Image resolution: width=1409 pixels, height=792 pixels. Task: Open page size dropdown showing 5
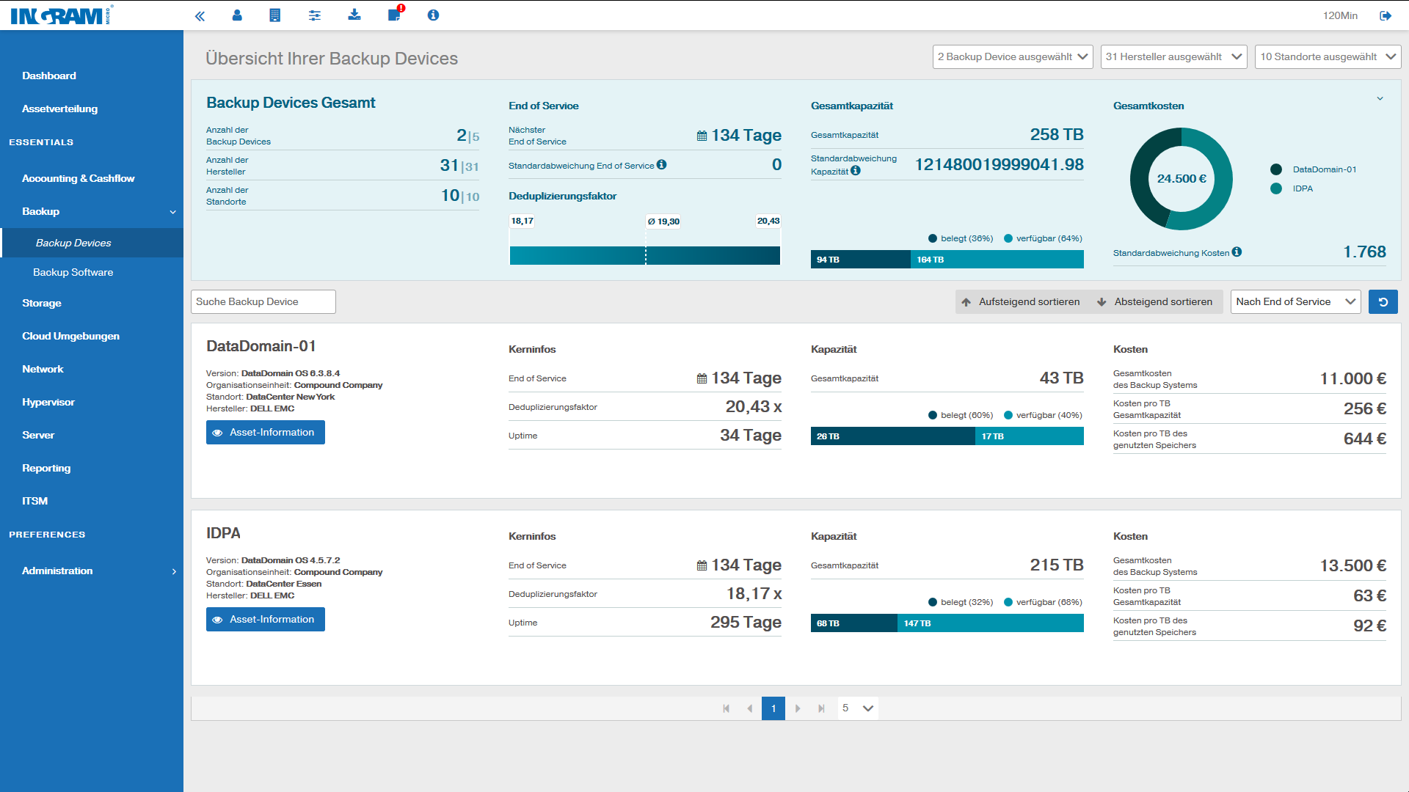(857, 708)
